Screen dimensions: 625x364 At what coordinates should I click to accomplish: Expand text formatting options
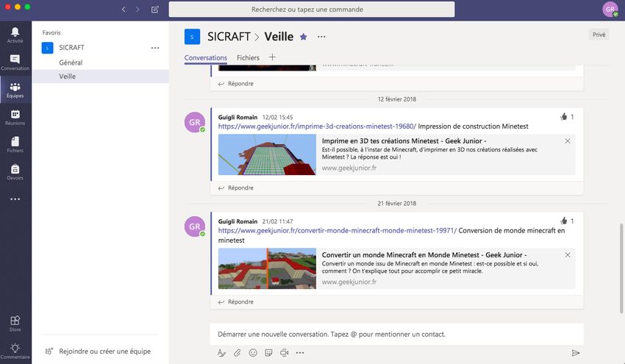click(x=221, y=353)
